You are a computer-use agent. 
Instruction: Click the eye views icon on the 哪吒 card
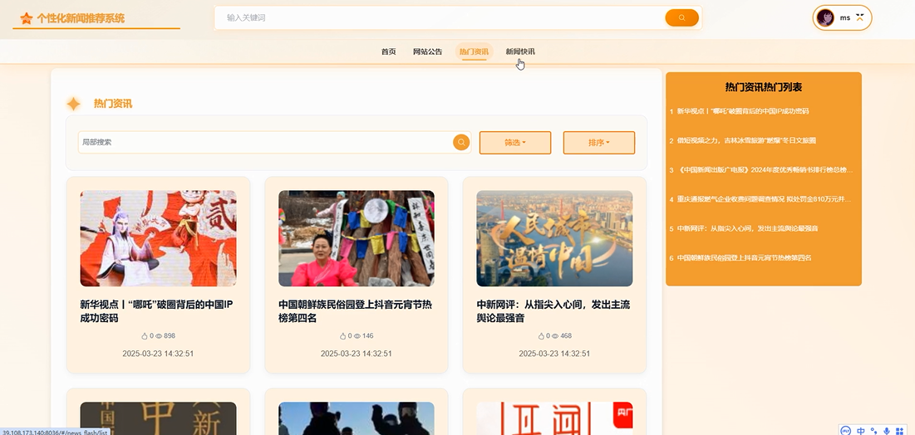[159, 336]
